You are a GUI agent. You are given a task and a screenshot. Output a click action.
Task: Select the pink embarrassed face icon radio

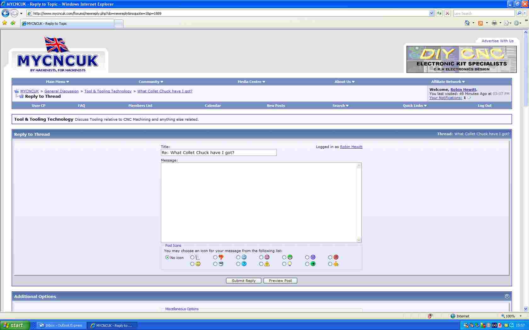click(261, 257)
